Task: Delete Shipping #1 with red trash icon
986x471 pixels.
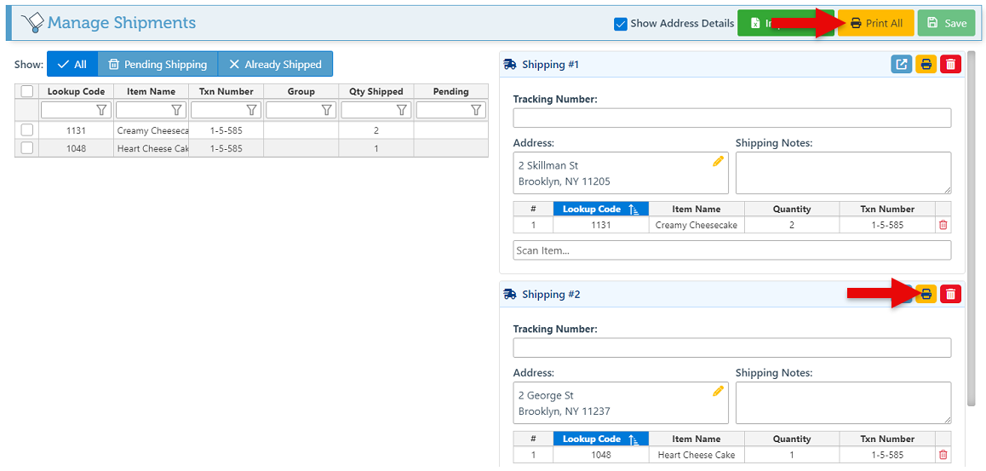Action: coord(951,65)
